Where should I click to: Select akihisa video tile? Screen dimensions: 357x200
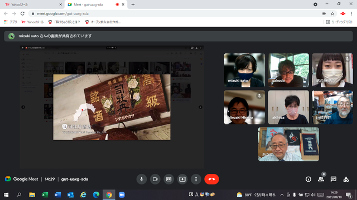pos(288,107)
